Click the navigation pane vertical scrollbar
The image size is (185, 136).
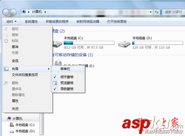click(42, 124)
